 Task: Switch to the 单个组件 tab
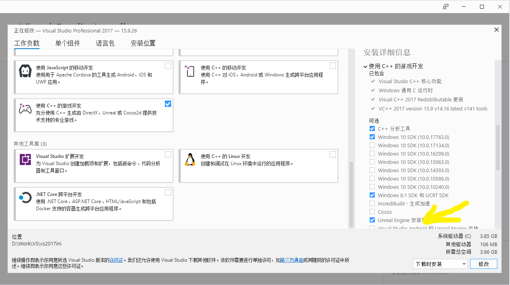click(68, 43)
